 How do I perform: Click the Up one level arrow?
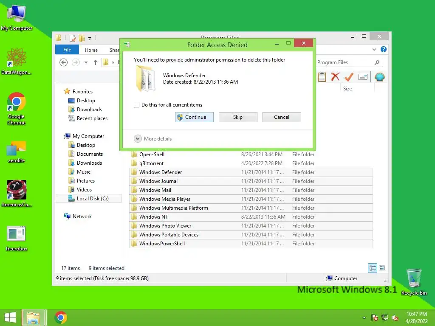coord(96,62)
